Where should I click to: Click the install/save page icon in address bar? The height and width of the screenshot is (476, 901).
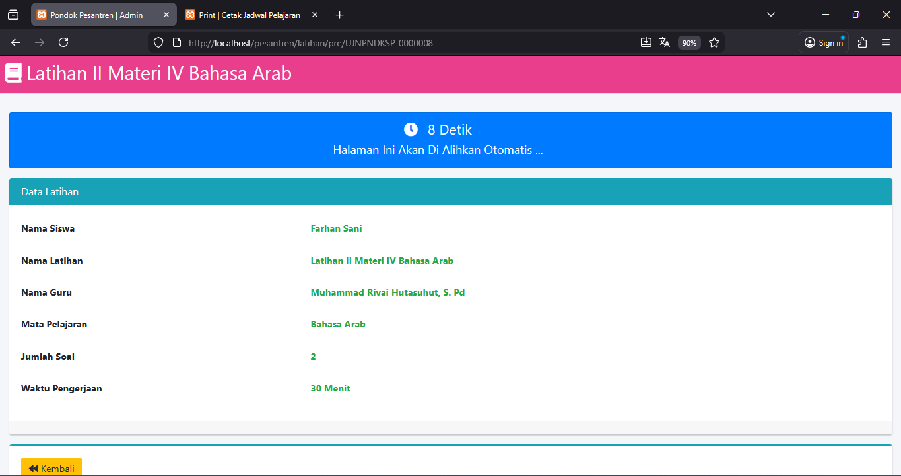[646, 42]
